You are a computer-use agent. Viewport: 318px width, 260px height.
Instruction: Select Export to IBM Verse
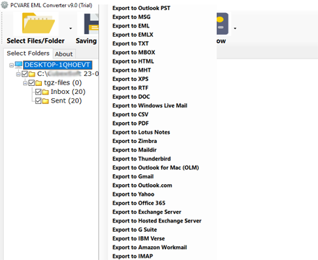pos(139,238)
